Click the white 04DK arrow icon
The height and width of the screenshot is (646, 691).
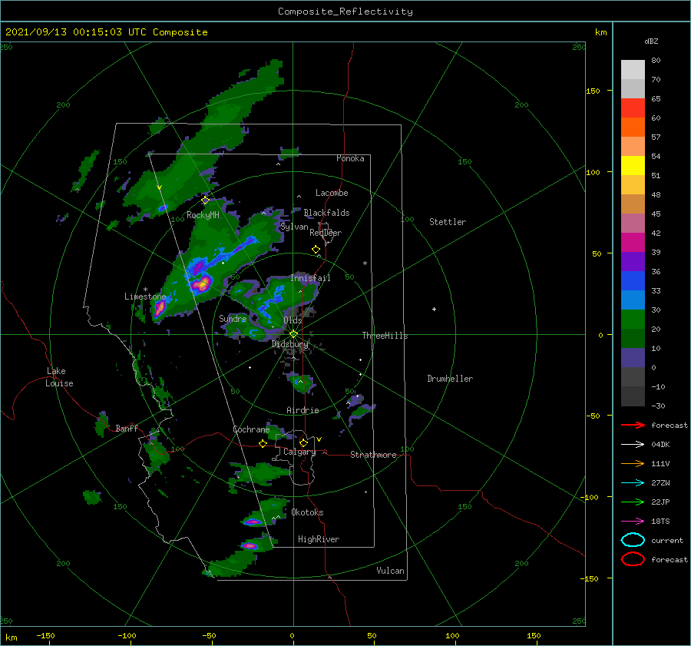coord(633,445)
